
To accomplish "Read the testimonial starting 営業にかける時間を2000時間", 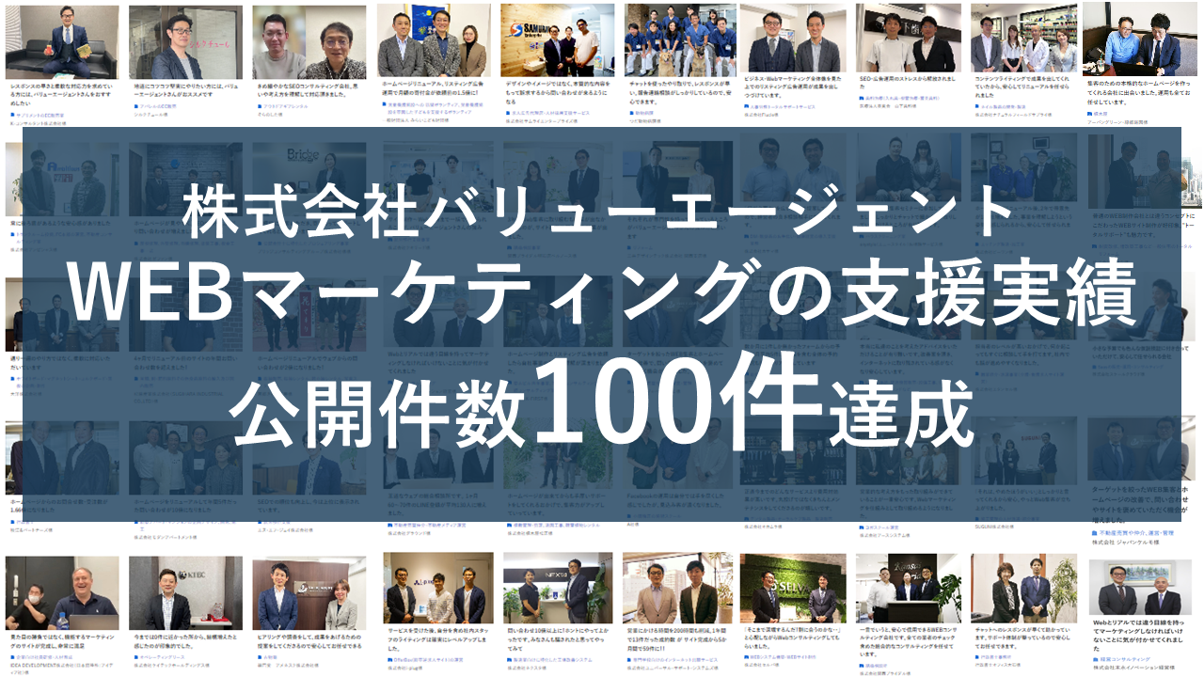I will click(678, 640).
